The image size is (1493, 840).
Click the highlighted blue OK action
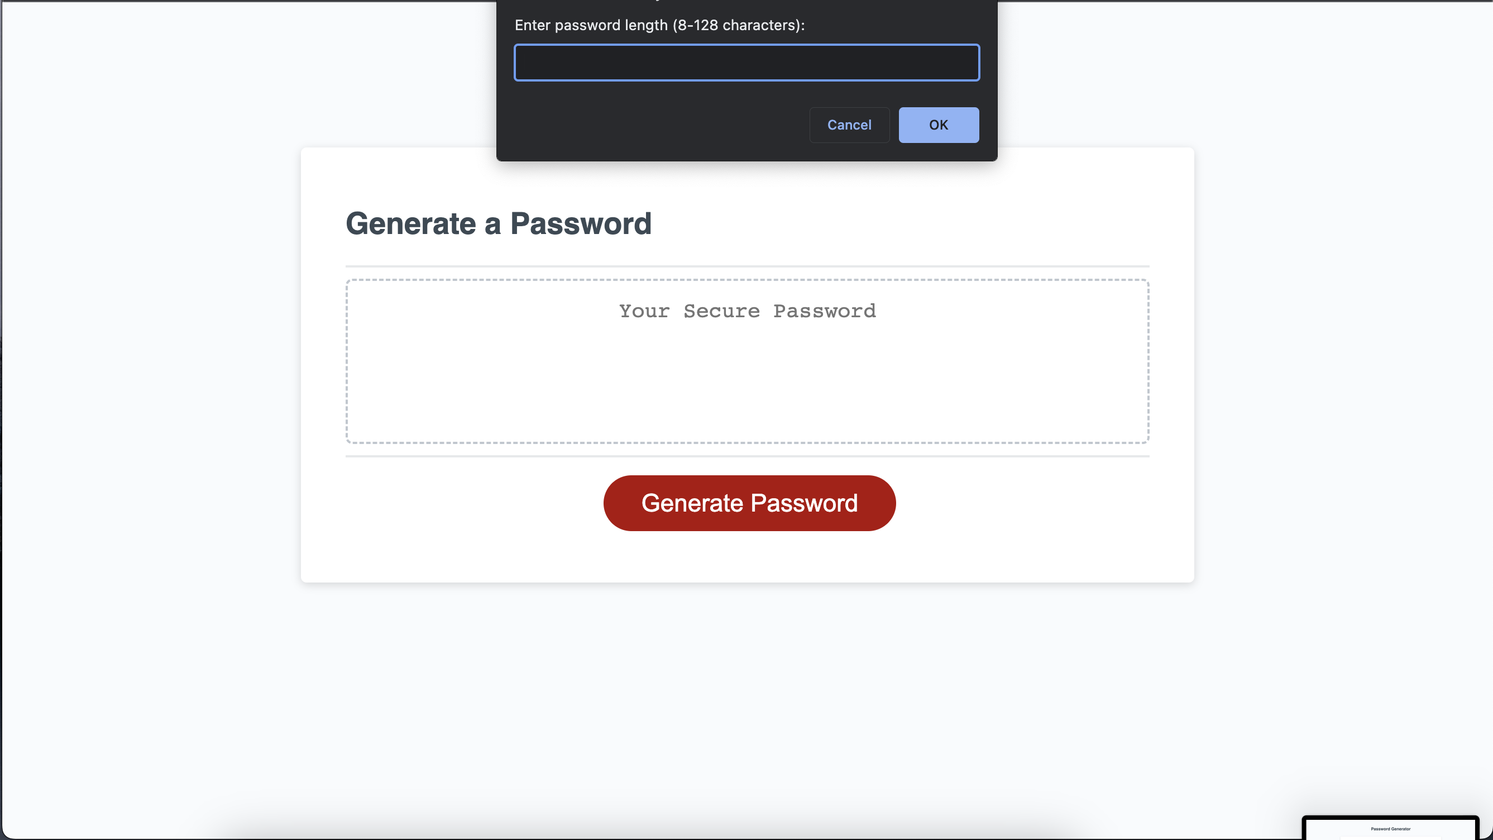[x=938, y=125]
